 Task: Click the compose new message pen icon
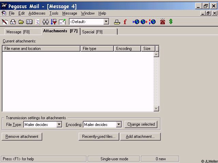coord(4,22)
